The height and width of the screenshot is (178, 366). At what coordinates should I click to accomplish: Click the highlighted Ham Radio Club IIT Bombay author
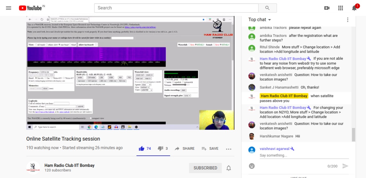click(284, 96)
